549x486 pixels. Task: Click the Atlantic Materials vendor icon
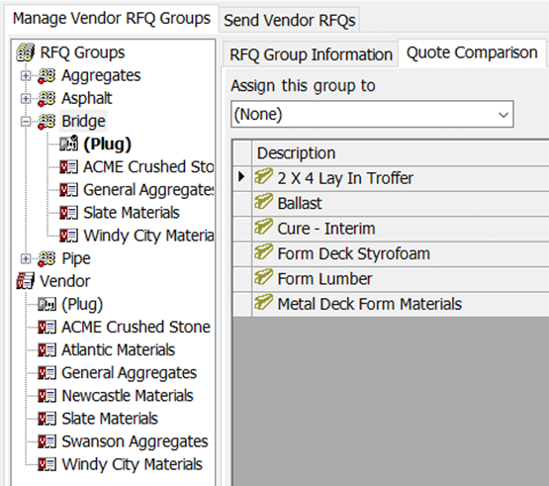[x=46, y=350]
